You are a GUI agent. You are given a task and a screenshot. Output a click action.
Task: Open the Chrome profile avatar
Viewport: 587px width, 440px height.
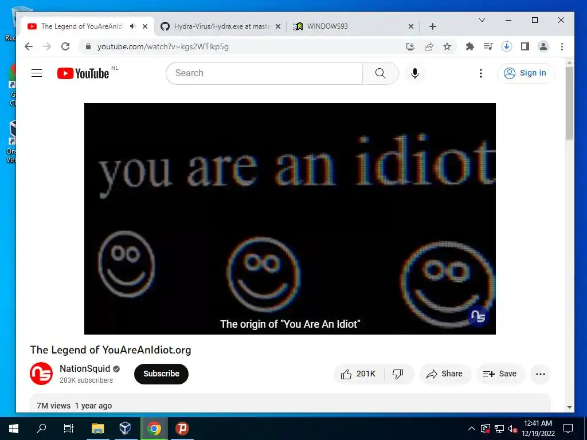543,46
